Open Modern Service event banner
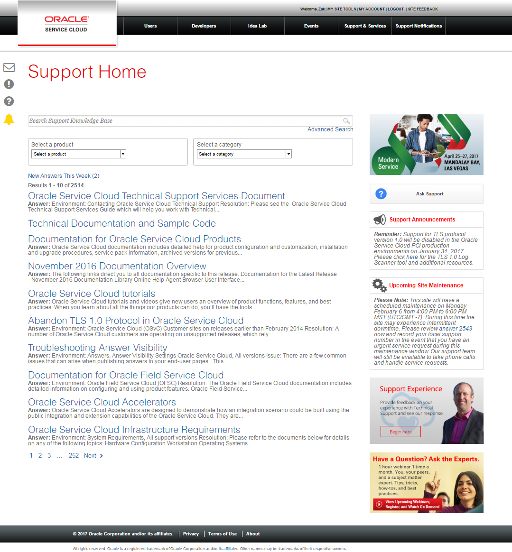 427,145
